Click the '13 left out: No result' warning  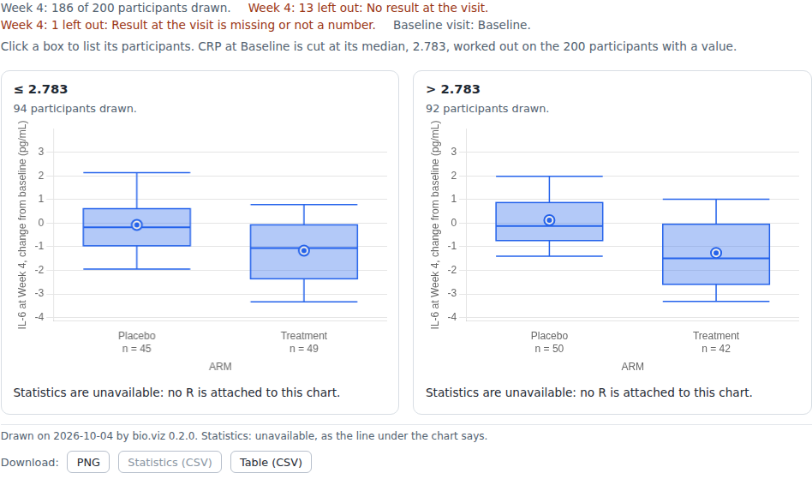point(367,8)
